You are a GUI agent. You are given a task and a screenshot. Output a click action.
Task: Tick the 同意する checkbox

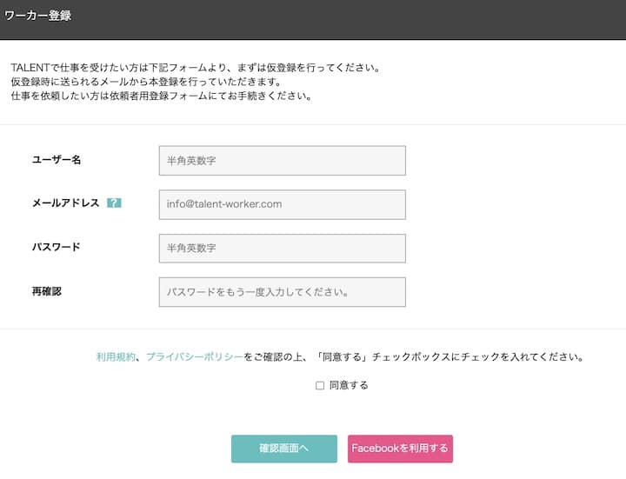(x=320, y=385)
